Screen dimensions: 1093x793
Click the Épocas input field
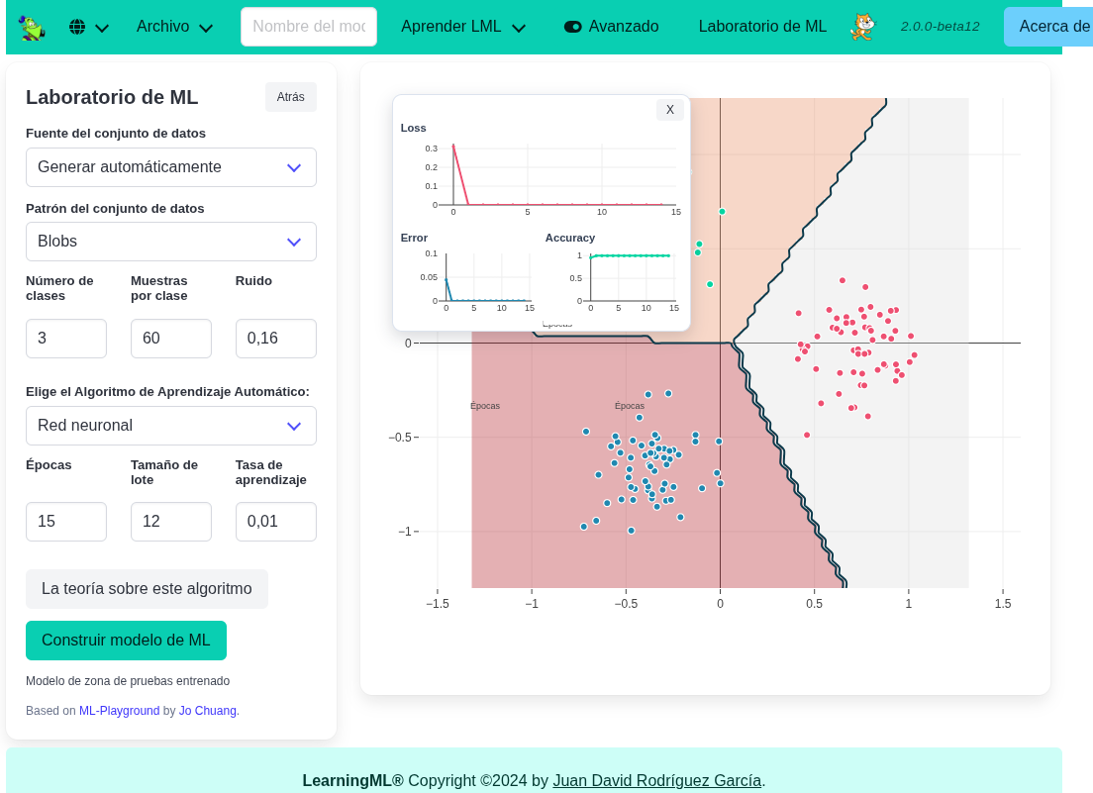click(66, 522)
